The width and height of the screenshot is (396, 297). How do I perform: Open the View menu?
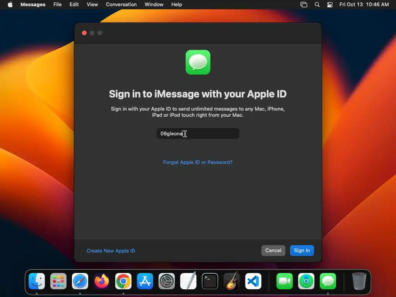tap(92, 4)
